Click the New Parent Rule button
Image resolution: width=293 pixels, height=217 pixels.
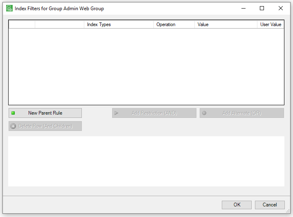click(45, 113)
